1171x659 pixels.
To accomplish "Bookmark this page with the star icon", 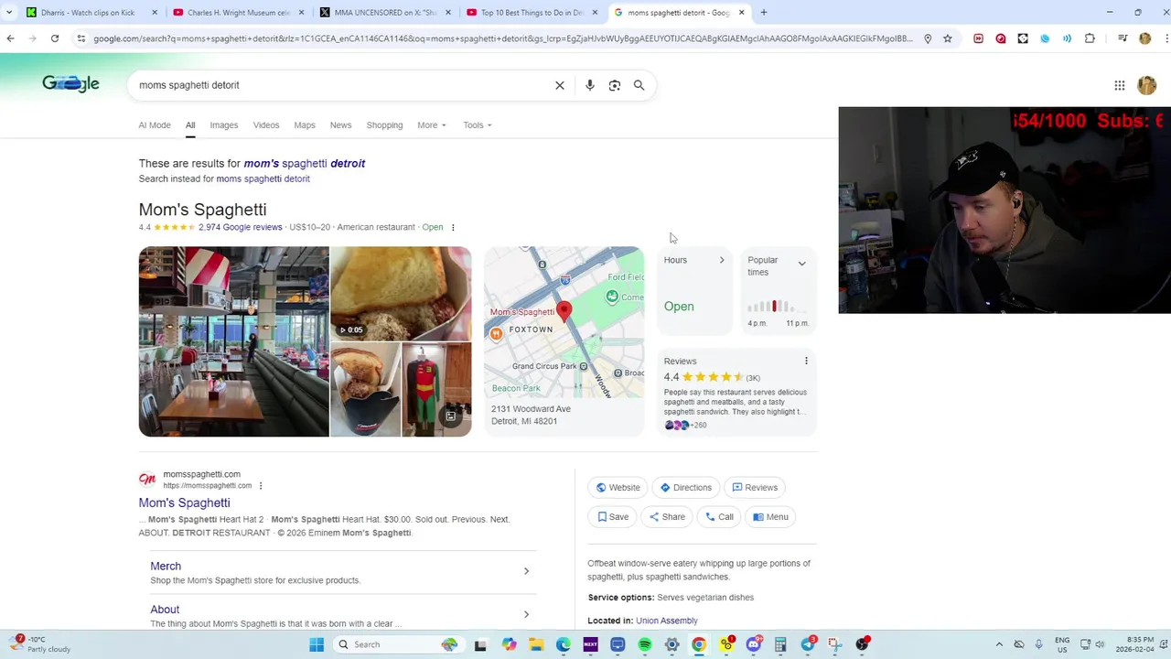I will (x=948, y=38).
